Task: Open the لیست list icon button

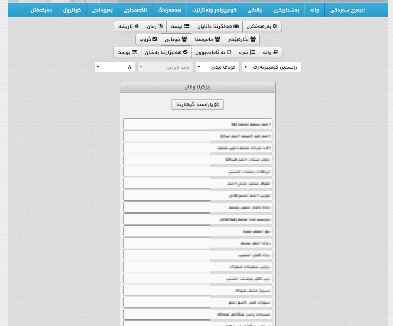Action: [187, 26]
